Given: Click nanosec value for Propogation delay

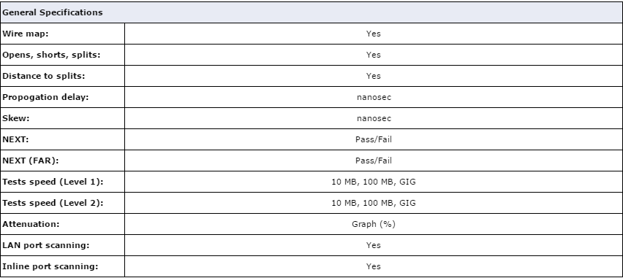Looking at the screenshot, I should pos(374,97).
